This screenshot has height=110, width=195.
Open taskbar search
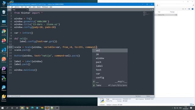7,108
